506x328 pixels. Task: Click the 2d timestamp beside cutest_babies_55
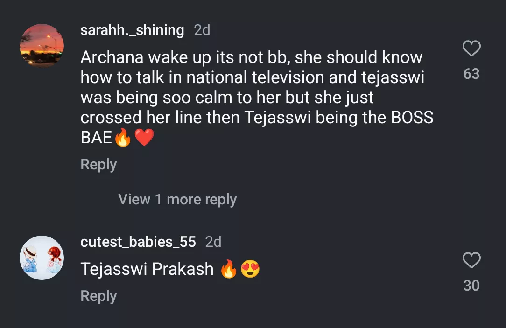coord(213,242)
